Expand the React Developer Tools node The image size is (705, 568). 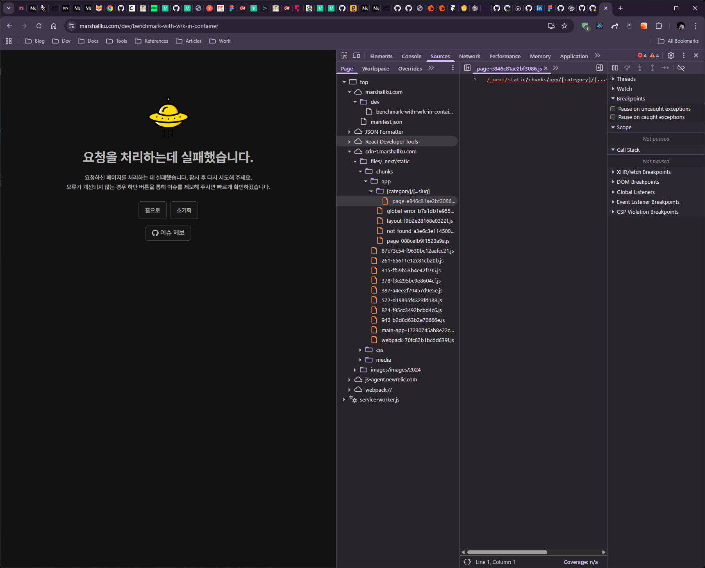[x=349, y=141]
